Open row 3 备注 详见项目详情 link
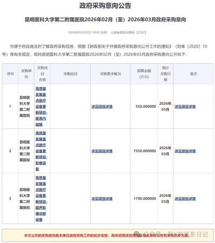 [185, 199]
